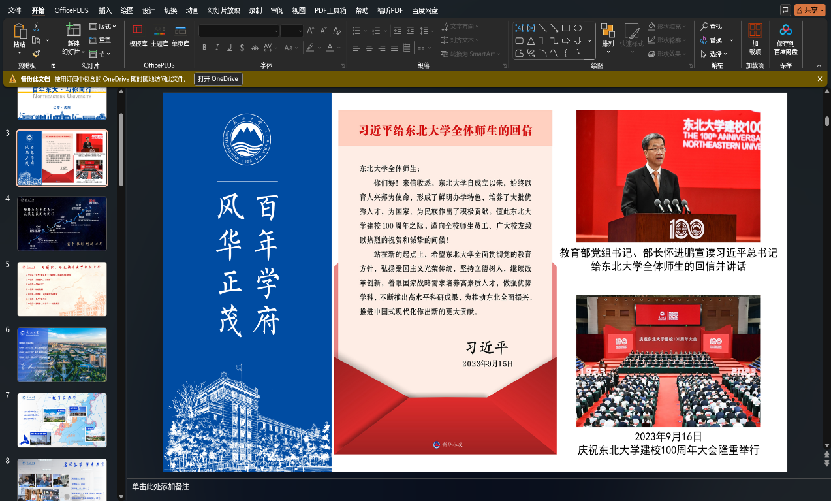Click the 查找 find magnifier icon

704,27
